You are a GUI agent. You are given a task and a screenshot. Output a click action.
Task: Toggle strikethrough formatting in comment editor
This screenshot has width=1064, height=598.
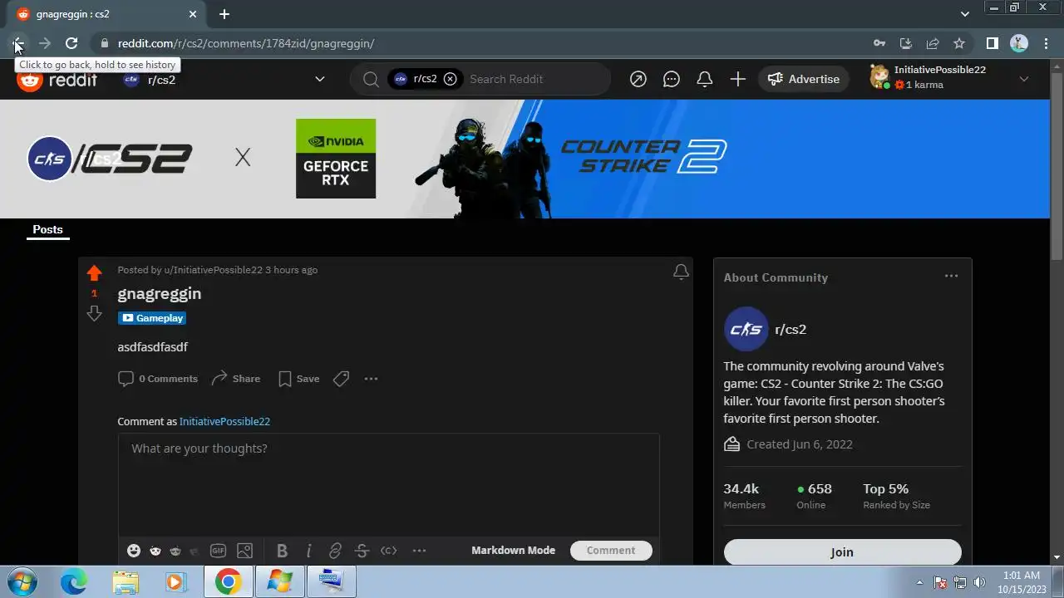(362, 551)
